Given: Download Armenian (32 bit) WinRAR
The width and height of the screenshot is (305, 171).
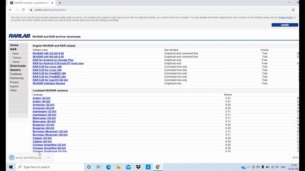Looking at the screenshot, I should coord(43,104).
